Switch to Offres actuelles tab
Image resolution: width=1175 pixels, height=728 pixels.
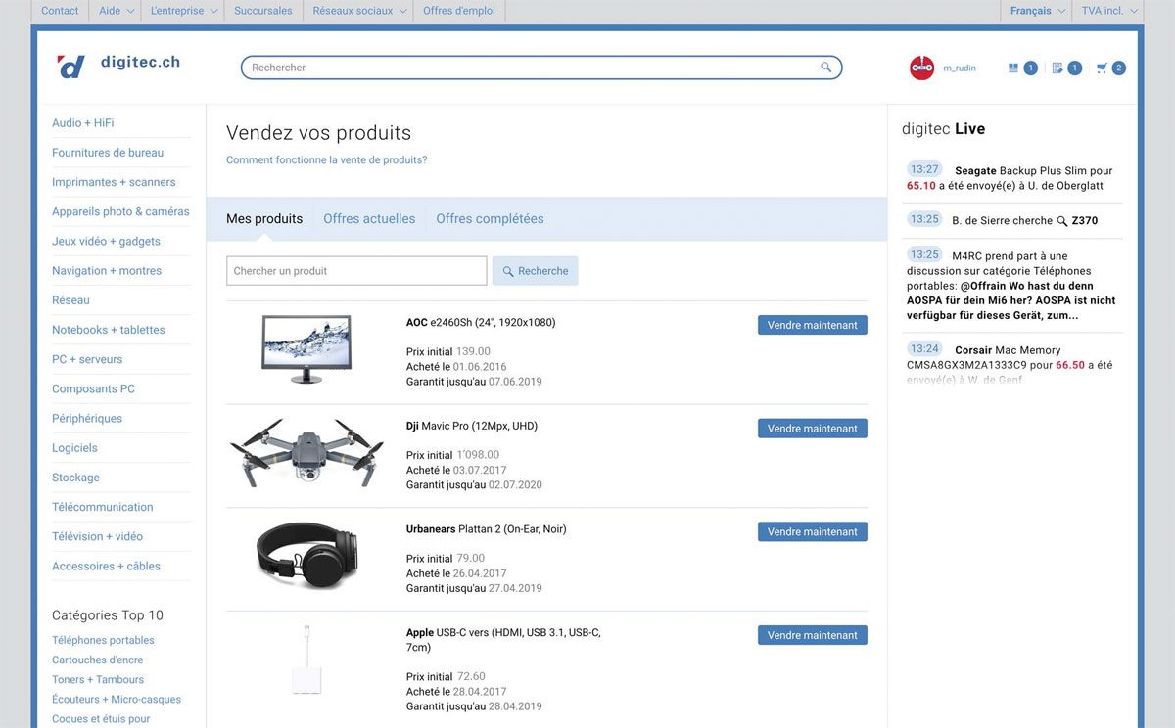(x=369, y=219)
